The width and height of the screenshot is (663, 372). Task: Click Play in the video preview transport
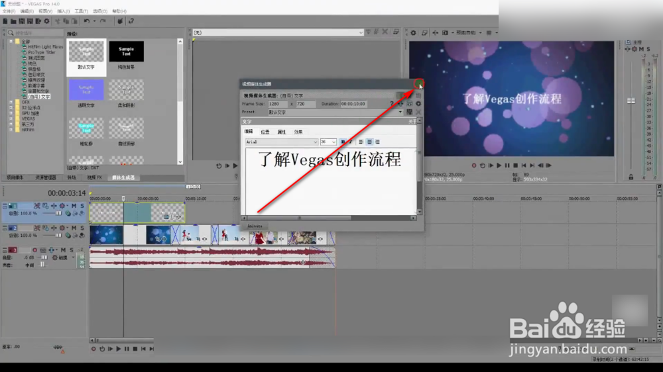pos(499,165)
